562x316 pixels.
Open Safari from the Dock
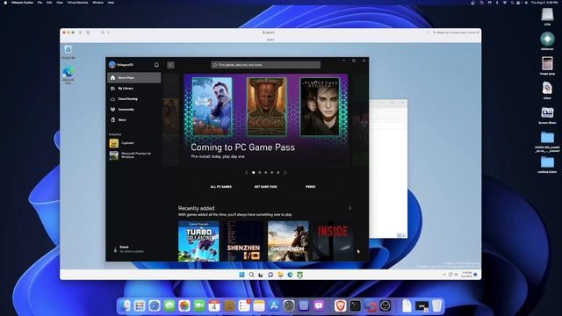pos(155,305)
